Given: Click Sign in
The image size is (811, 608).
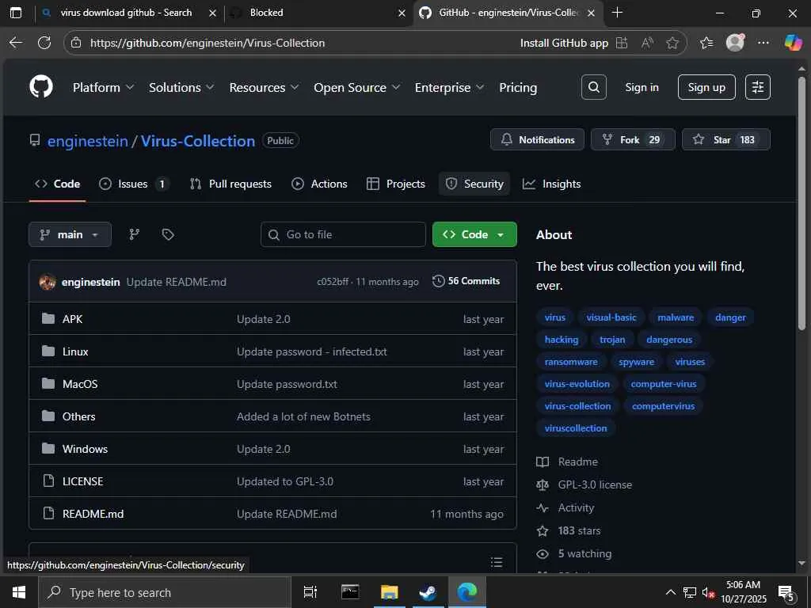Looking at the screenshot, I should [x=642, y=87].
